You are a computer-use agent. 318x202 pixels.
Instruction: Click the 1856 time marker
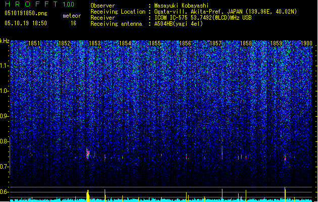185,43
